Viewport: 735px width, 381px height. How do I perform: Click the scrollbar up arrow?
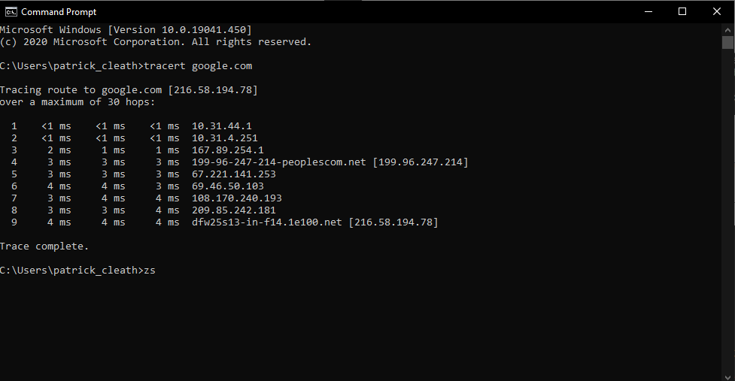click(728, 29)
